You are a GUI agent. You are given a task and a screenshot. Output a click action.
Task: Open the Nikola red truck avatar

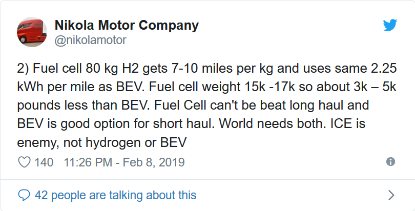(x=32, y=32)
